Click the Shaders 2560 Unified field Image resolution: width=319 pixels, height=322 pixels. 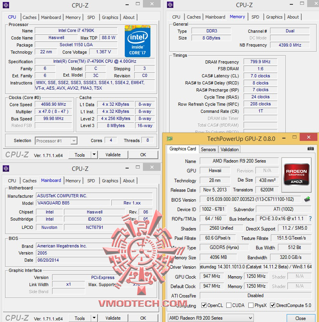pos(221,228)
